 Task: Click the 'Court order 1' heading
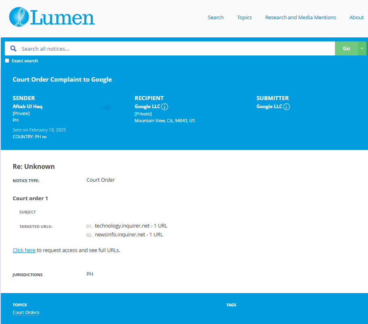point(30,199)
